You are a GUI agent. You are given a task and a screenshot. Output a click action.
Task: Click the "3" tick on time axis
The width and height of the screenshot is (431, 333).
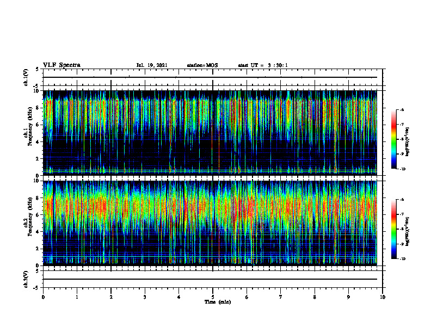[x=145, y=297]
